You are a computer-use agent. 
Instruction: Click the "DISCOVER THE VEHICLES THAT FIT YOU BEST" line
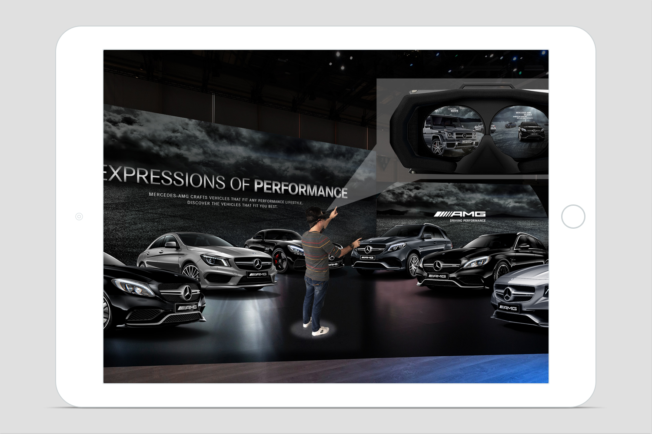(232, 204)
